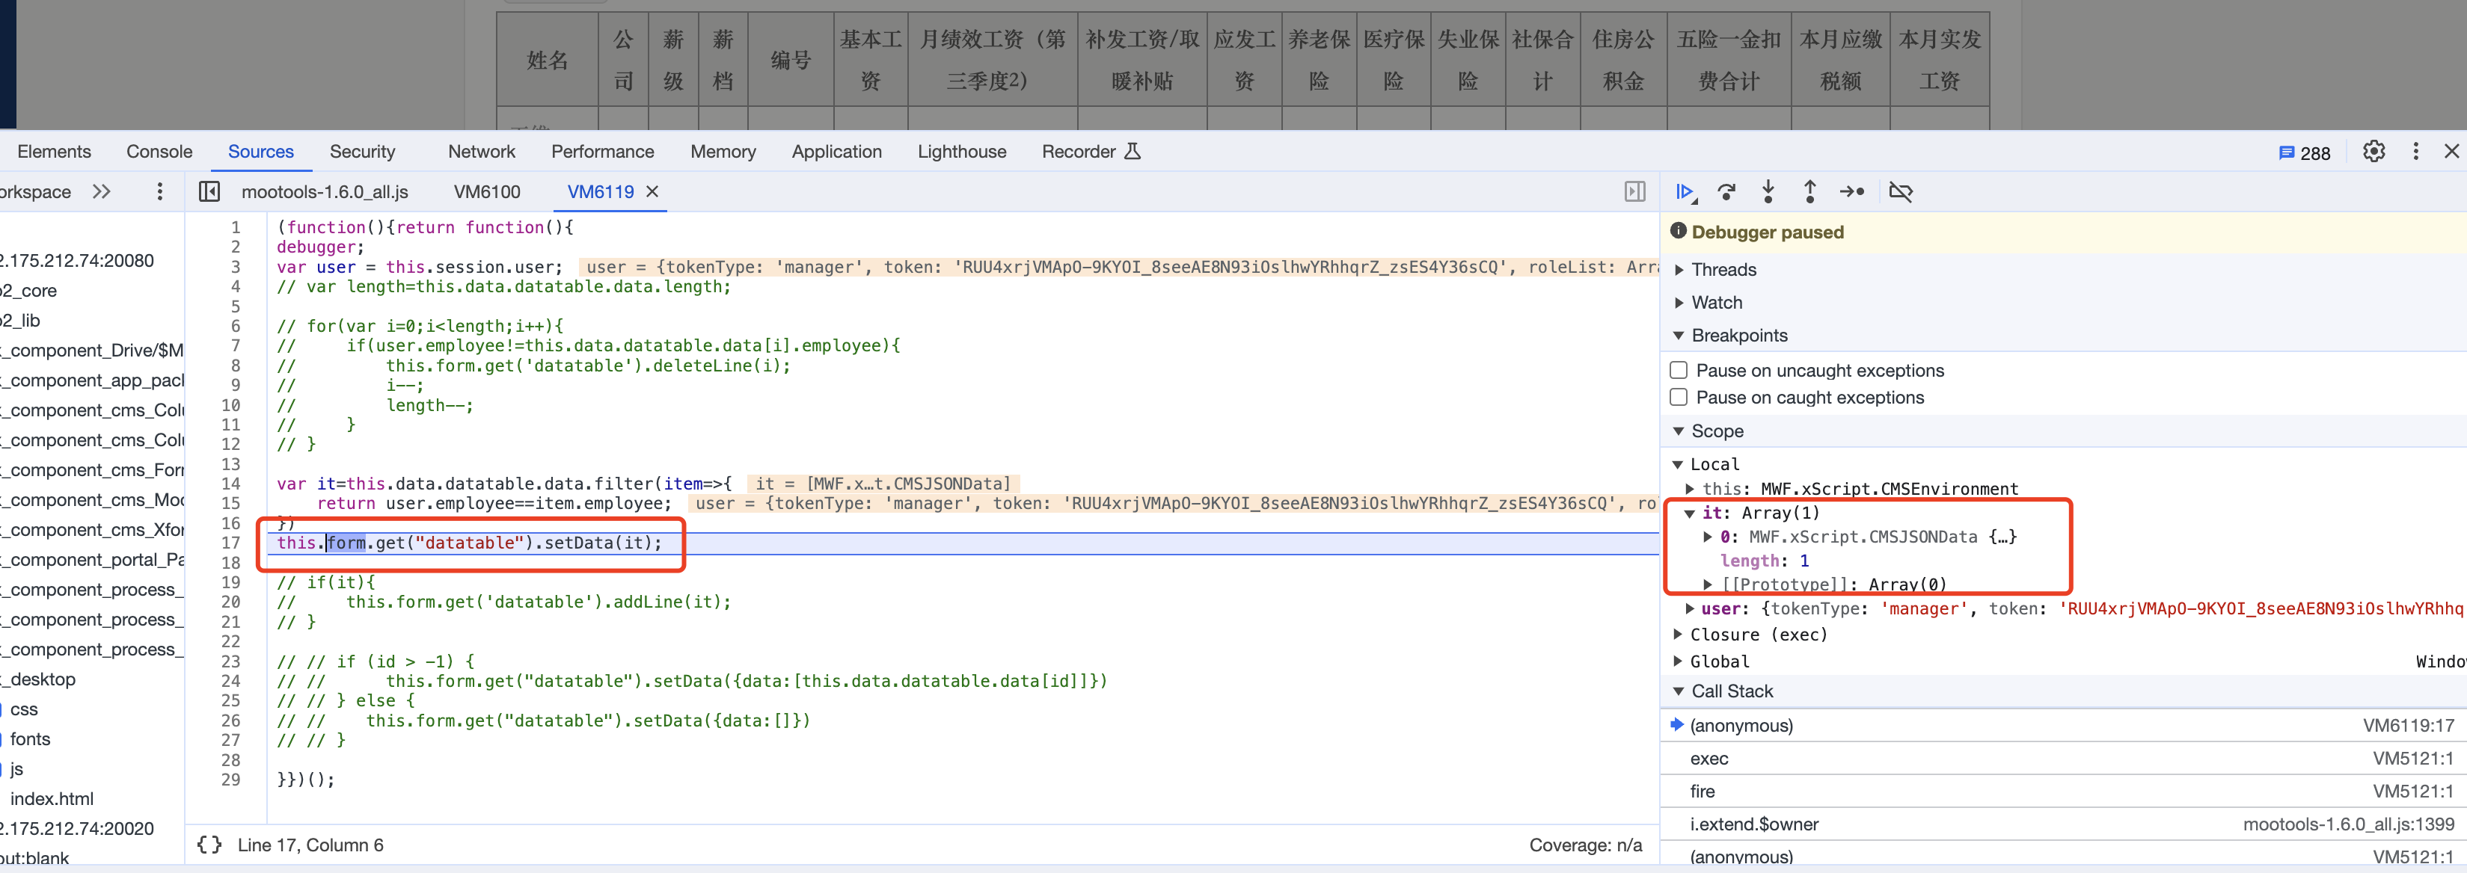The width and height of the screenshot is (2467, 873).
Task: Step out of the current function
Action: pyautogui.click(x=1809, y=192)
